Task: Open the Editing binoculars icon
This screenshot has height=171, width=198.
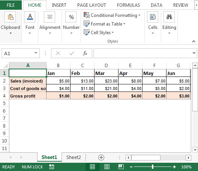Action: coord(169,17)
